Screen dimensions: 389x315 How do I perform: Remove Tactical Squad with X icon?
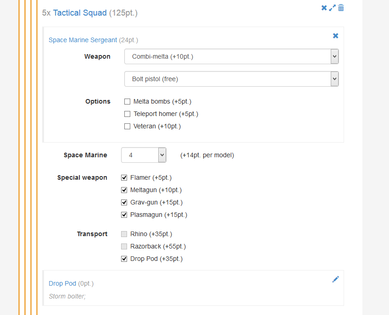point(324,8)
